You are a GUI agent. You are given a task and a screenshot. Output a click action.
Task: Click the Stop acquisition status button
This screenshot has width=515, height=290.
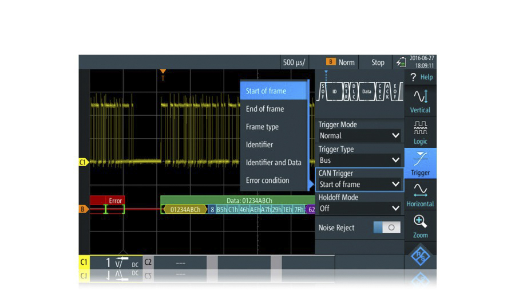click(x=378, y=62)
